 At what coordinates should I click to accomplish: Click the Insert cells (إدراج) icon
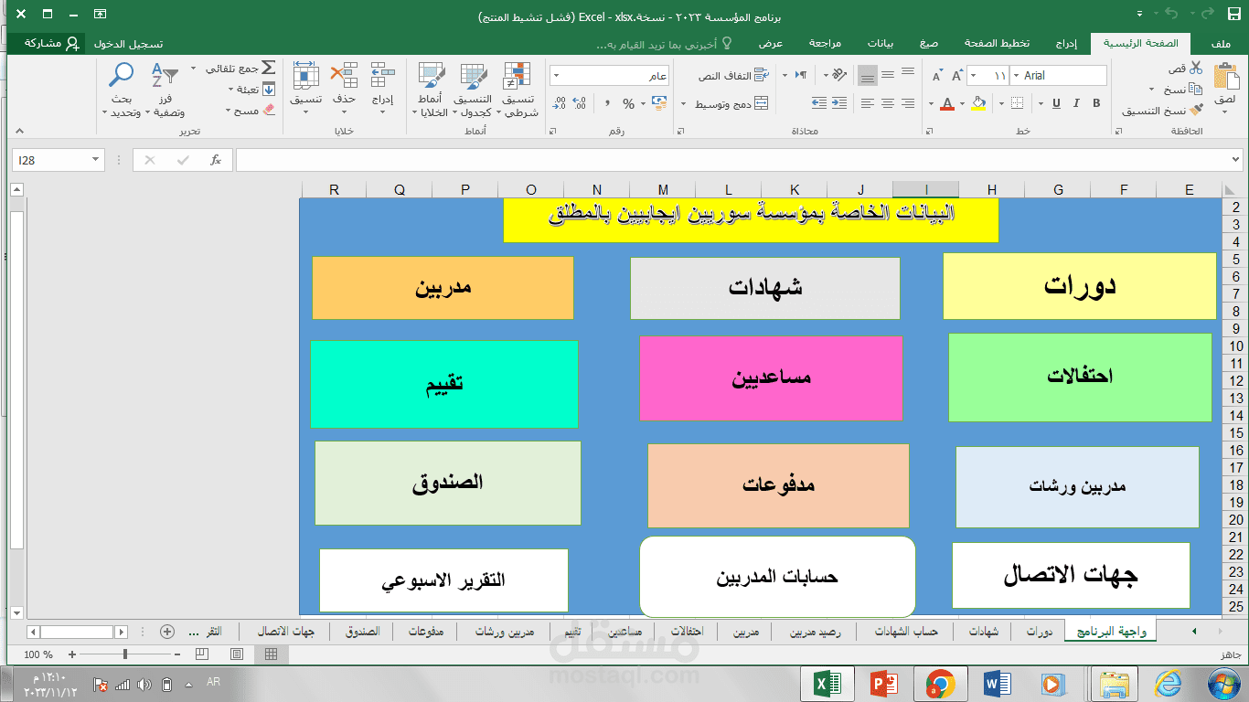coord(383,76)
